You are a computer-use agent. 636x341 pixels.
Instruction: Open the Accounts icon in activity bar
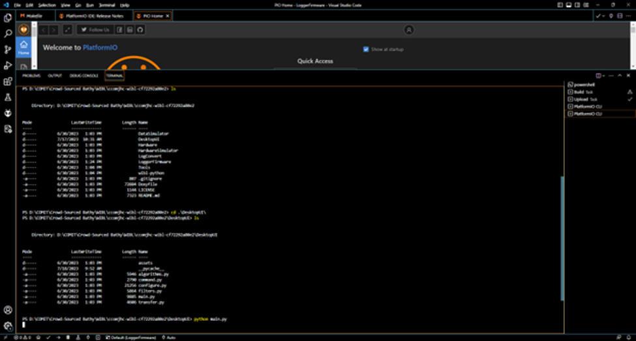click(8, 310)
